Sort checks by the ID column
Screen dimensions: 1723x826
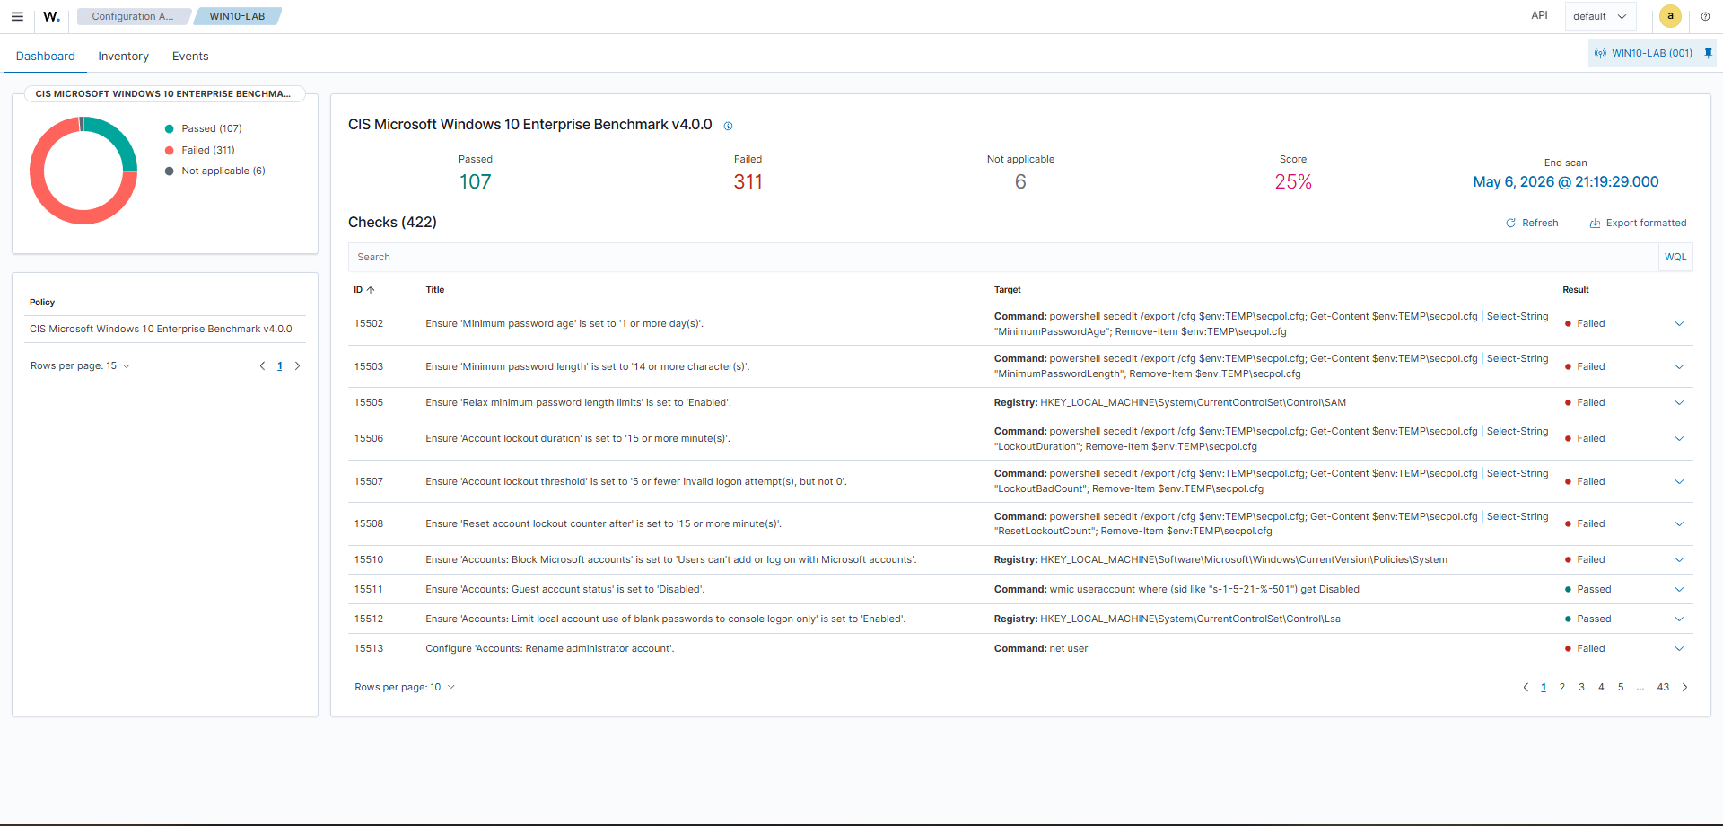[x=363, y=290]
